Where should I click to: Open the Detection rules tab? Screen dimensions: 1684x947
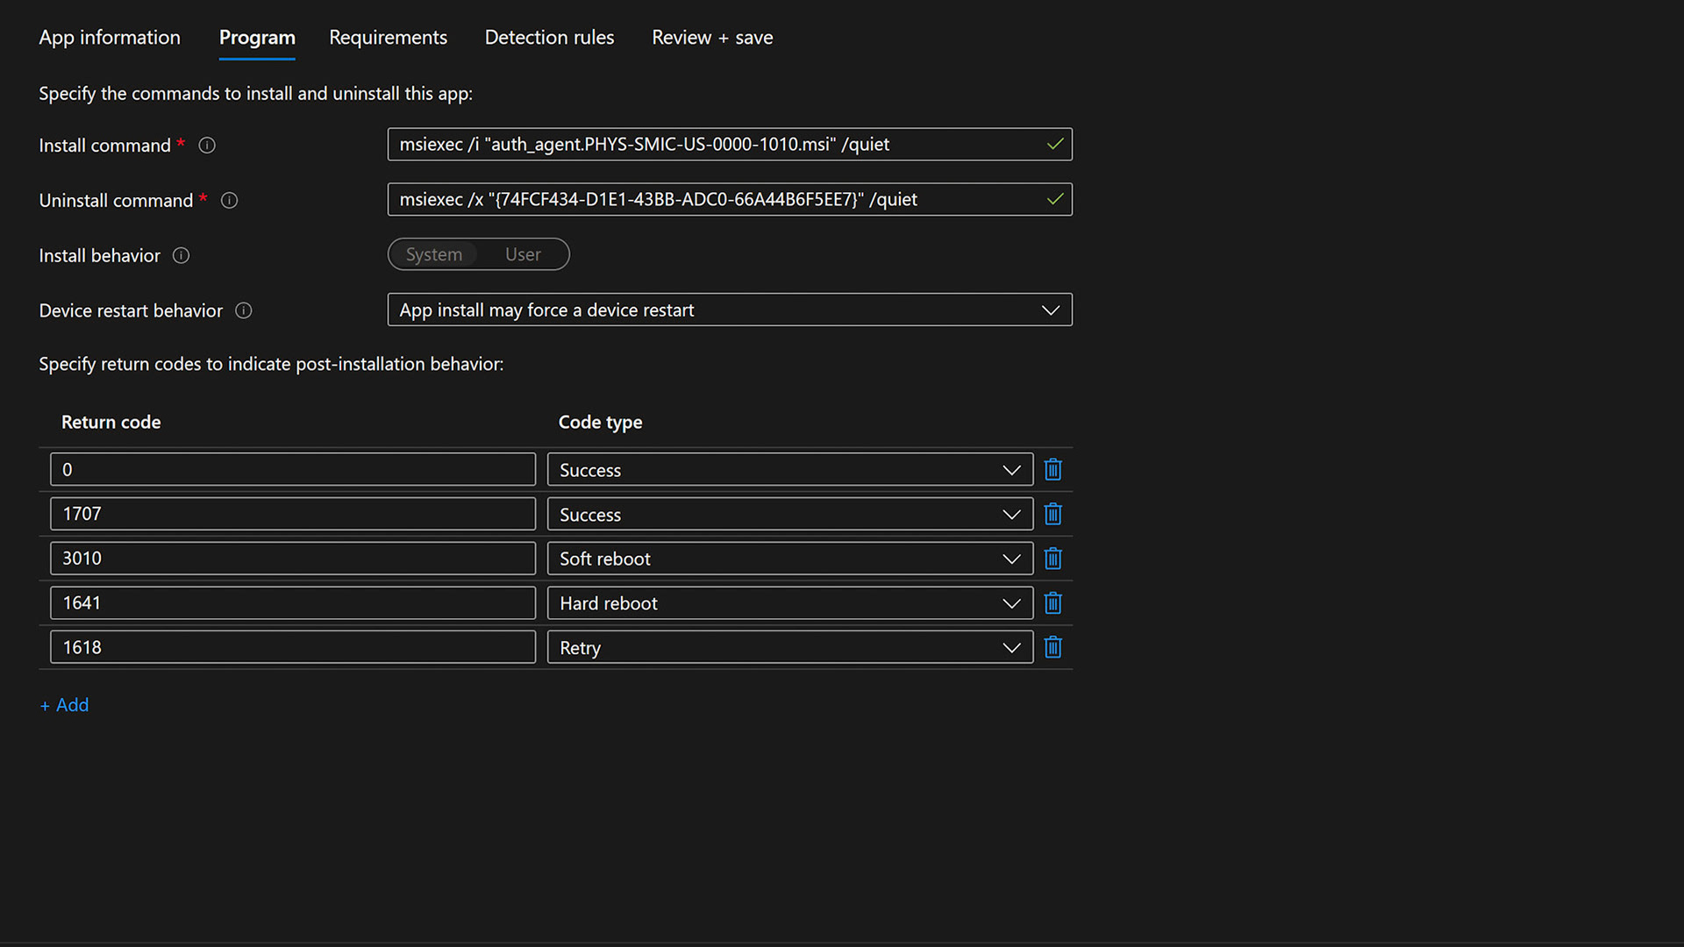point(549,38)
